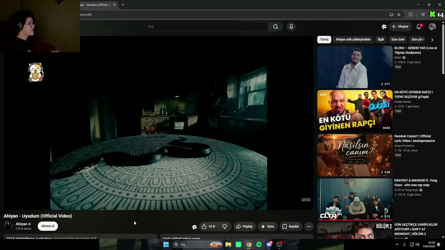Click the Windows taskbar Ara search box
The width and height of the screenshot is (445, 250).
[197, 244]
